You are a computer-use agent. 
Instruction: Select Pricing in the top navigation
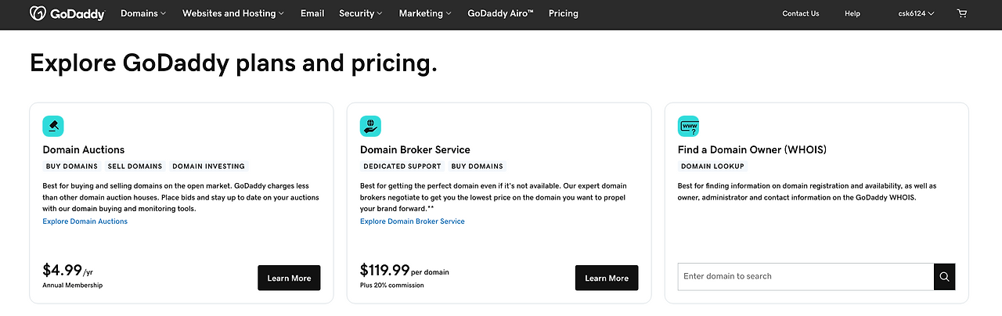pyautogui.click(x=564, y=13)
